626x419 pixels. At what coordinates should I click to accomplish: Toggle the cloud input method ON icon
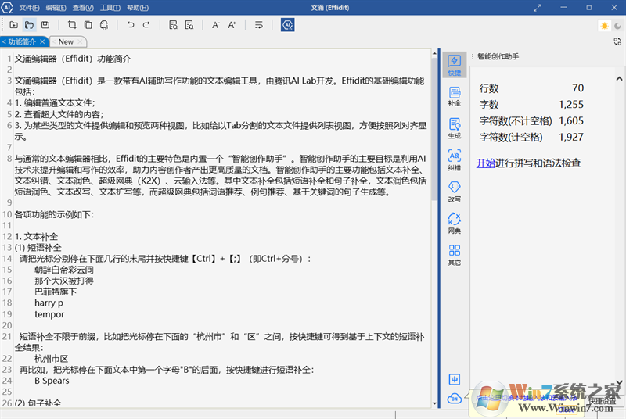coord(454,399)
